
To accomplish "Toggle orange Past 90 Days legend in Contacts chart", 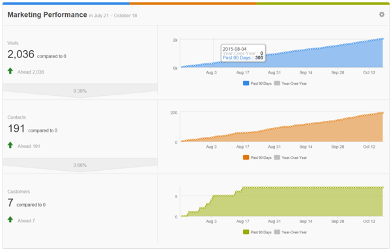I will (257, 157).
